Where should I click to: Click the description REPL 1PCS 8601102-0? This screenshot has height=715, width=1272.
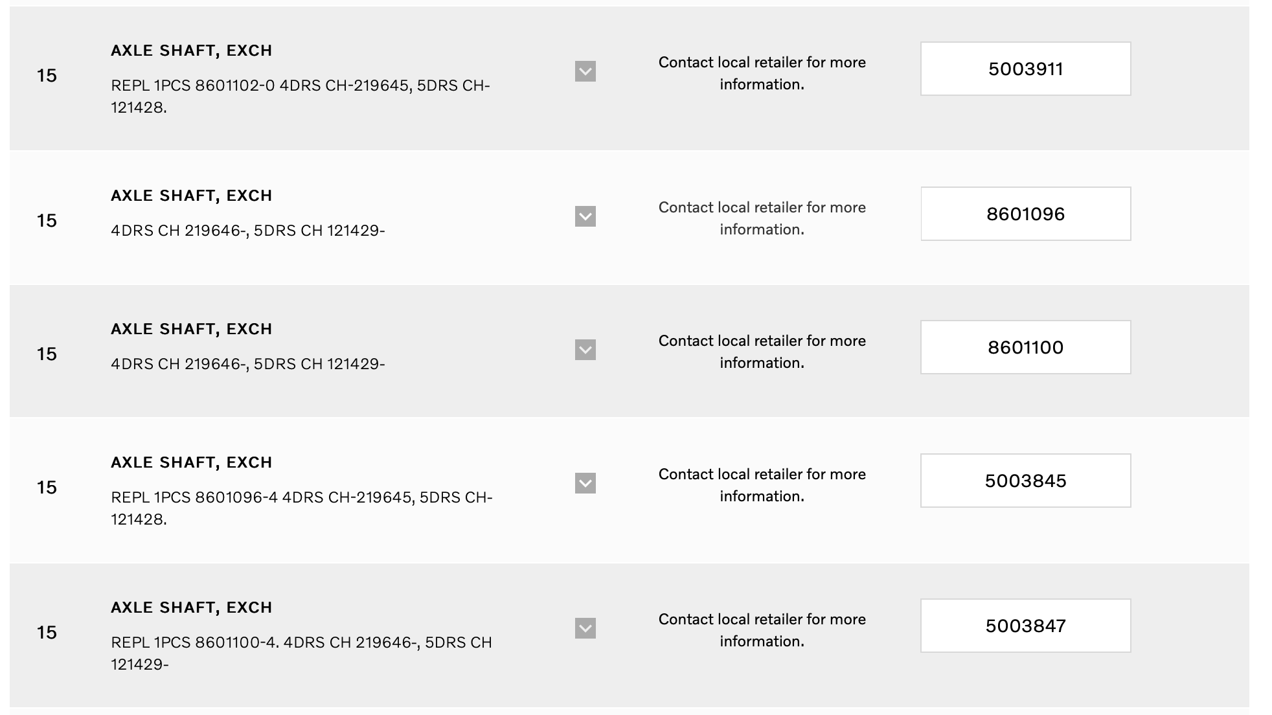tap(300, 96)
